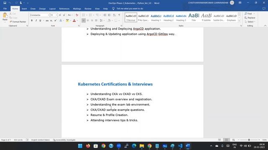Open Visual Studio Code from taskbar
The image size is (268, 150).
(x=180, y=146)
